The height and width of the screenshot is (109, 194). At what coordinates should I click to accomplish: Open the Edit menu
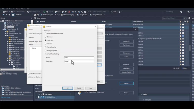point(7,9)
